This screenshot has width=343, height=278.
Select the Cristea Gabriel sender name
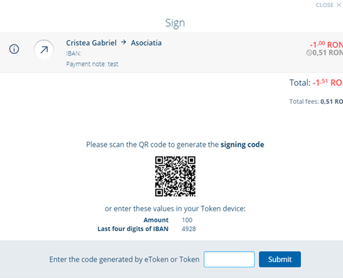tap(91, 43)
